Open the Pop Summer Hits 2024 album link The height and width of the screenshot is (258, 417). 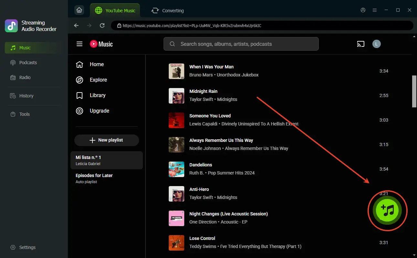click(x=231, y=173)
